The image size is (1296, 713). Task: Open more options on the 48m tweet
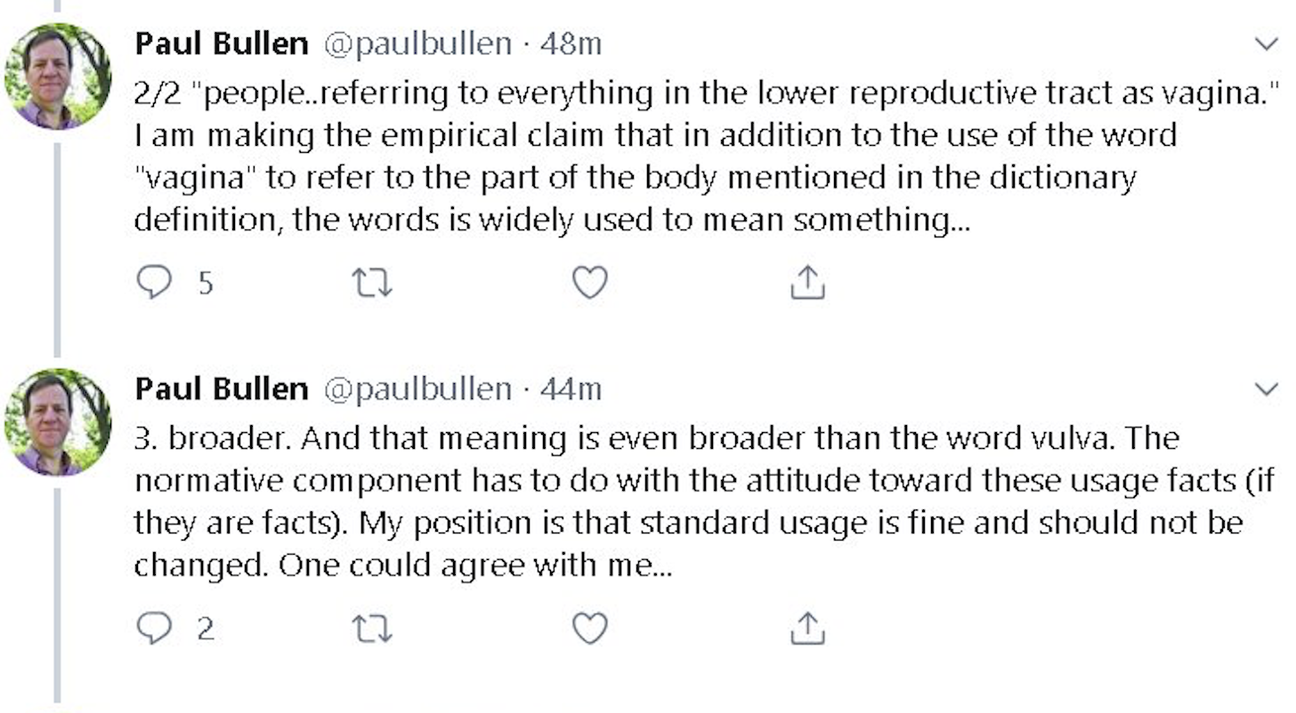[x=1265, y=44]
